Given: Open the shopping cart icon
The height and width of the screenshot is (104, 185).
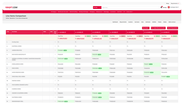Looking at the screenshot, I should coord(161,8).
